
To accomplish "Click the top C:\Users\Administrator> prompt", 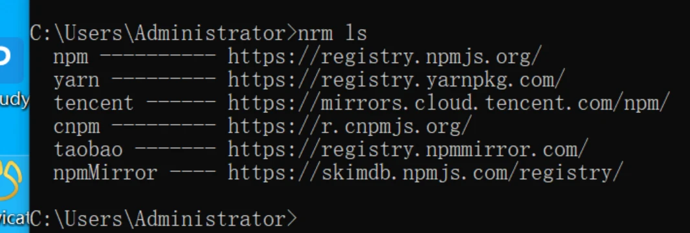I will (x=163, y=34).
